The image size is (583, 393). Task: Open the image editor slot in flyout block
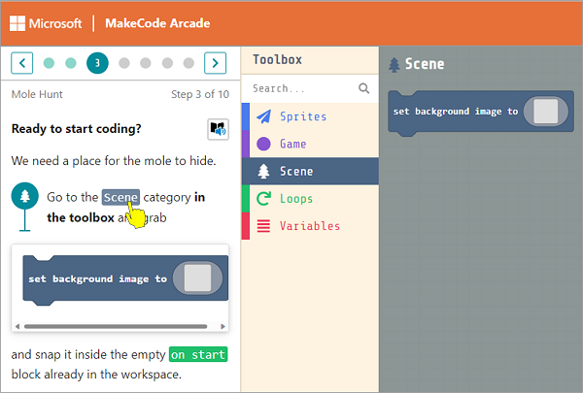coord(545,111)
